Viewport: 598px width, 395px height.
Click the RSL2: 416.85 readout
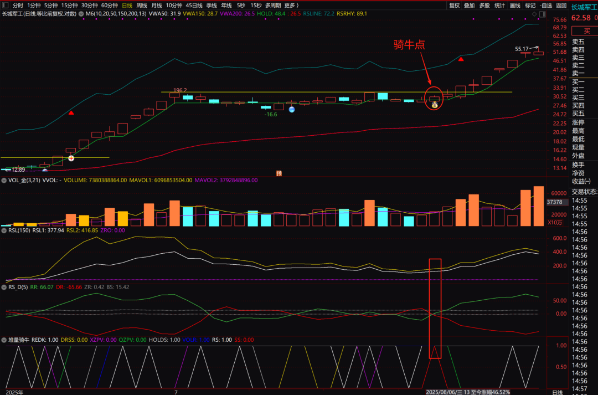pos(82,230)
